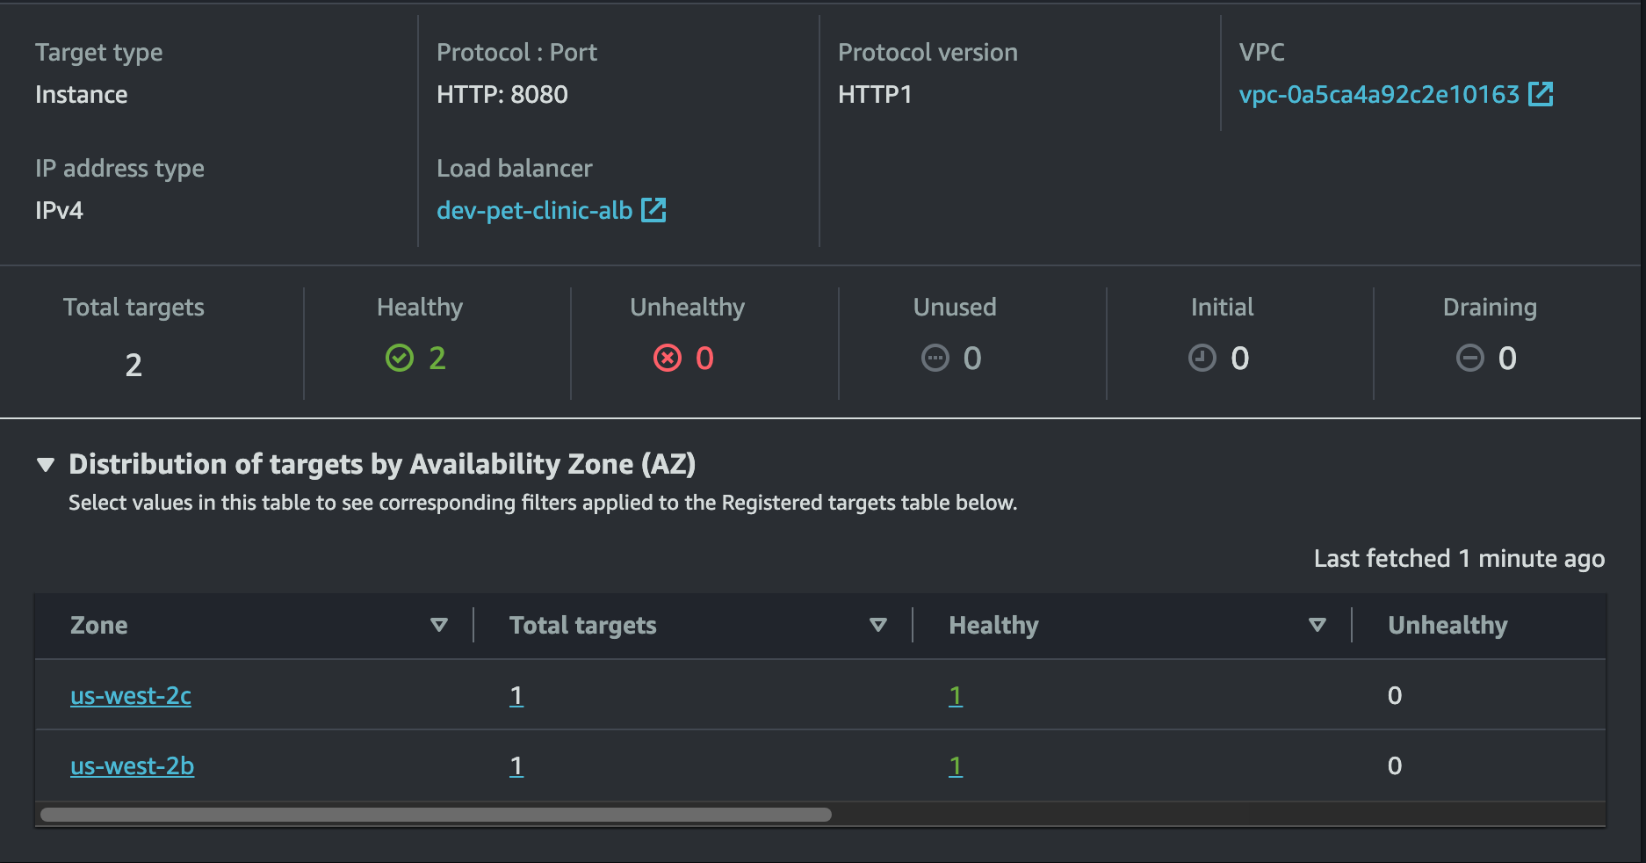The image size is (1646, 863).
Task: Click the Initial clock status icon
Action: click(1202, 359)
